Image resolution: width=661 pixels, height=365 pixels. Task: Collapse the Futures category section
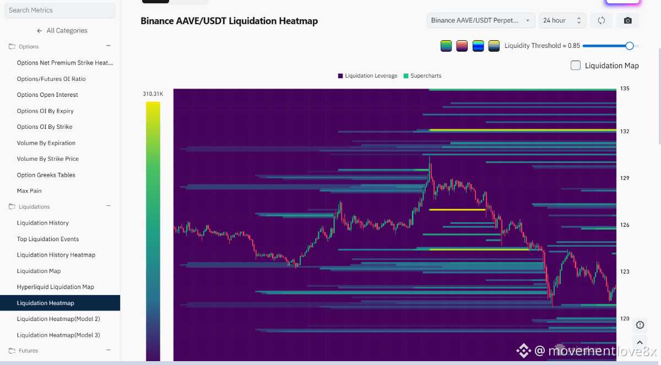point(109,350)
